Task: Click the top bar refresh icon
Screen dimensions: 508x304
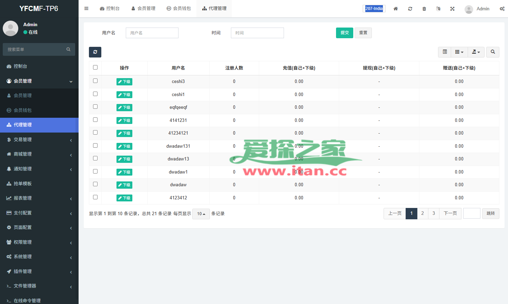Action: pyautogui.click(x=410, y=9)
